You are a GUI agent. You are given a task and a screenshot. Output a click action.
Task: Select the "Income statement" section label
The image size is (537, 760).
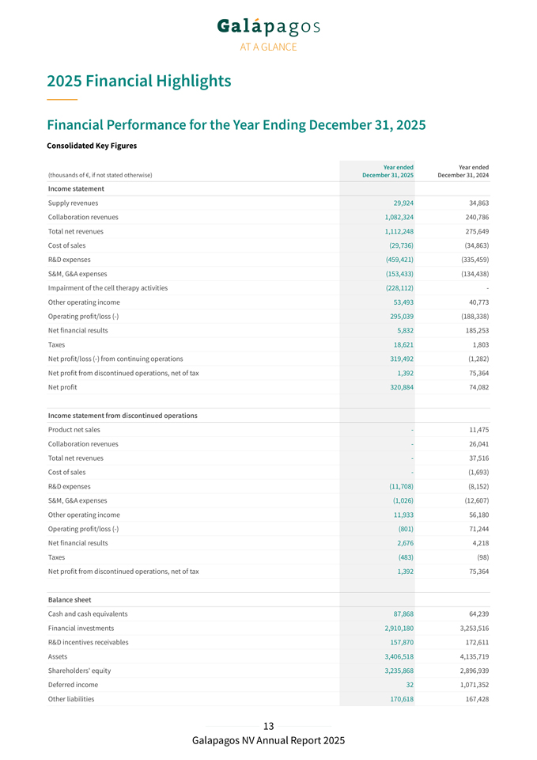(76, 188)
